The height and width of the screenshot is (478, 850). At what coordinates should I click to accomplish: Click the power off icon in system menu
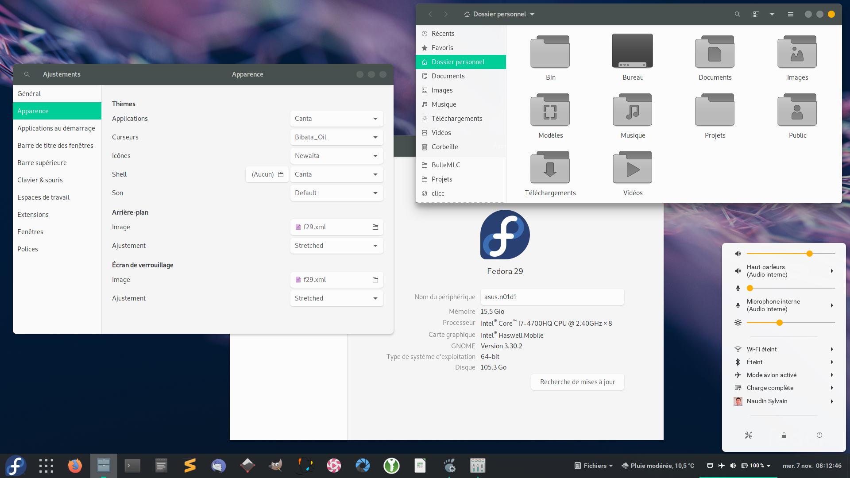tap(819, 435)
